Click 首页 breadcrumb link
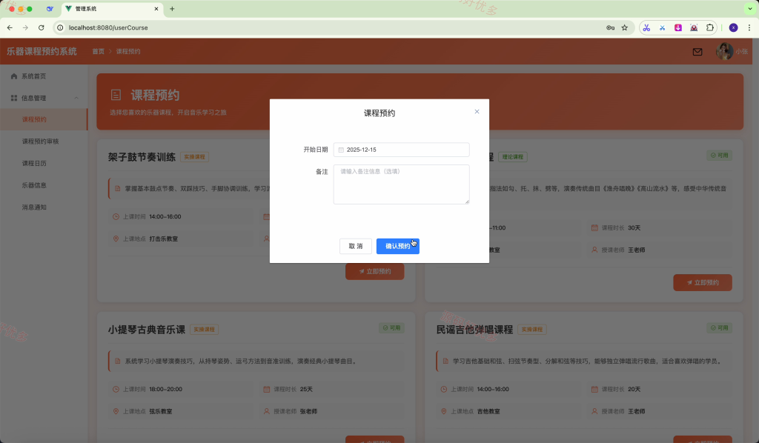 click(x=99, y=51)
